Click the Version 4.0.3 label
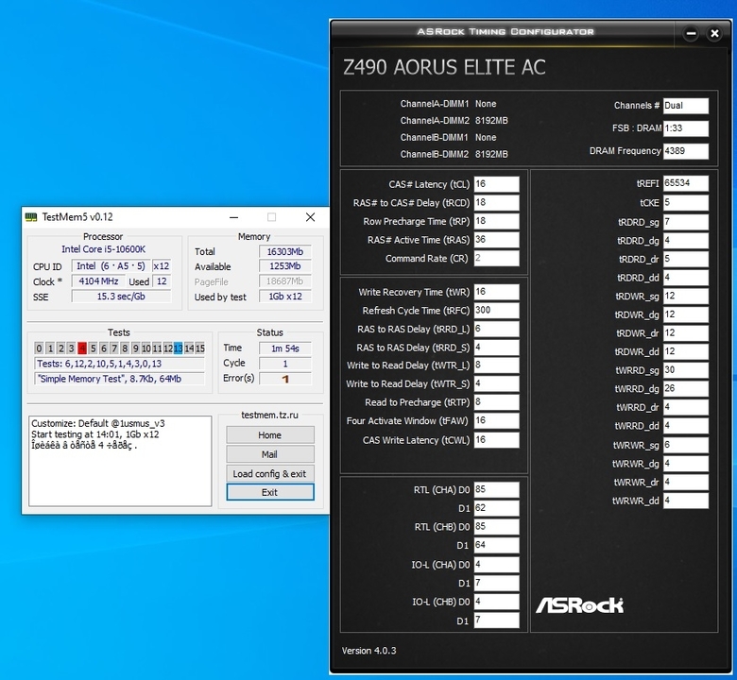This screenshot has height=680, width=737. point(368,651)
